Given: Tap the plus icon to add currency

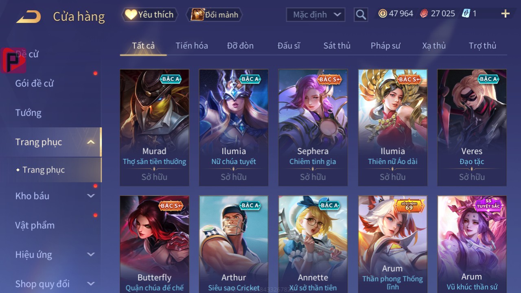Looking at the screenshot, I should (x=506, y=14).
